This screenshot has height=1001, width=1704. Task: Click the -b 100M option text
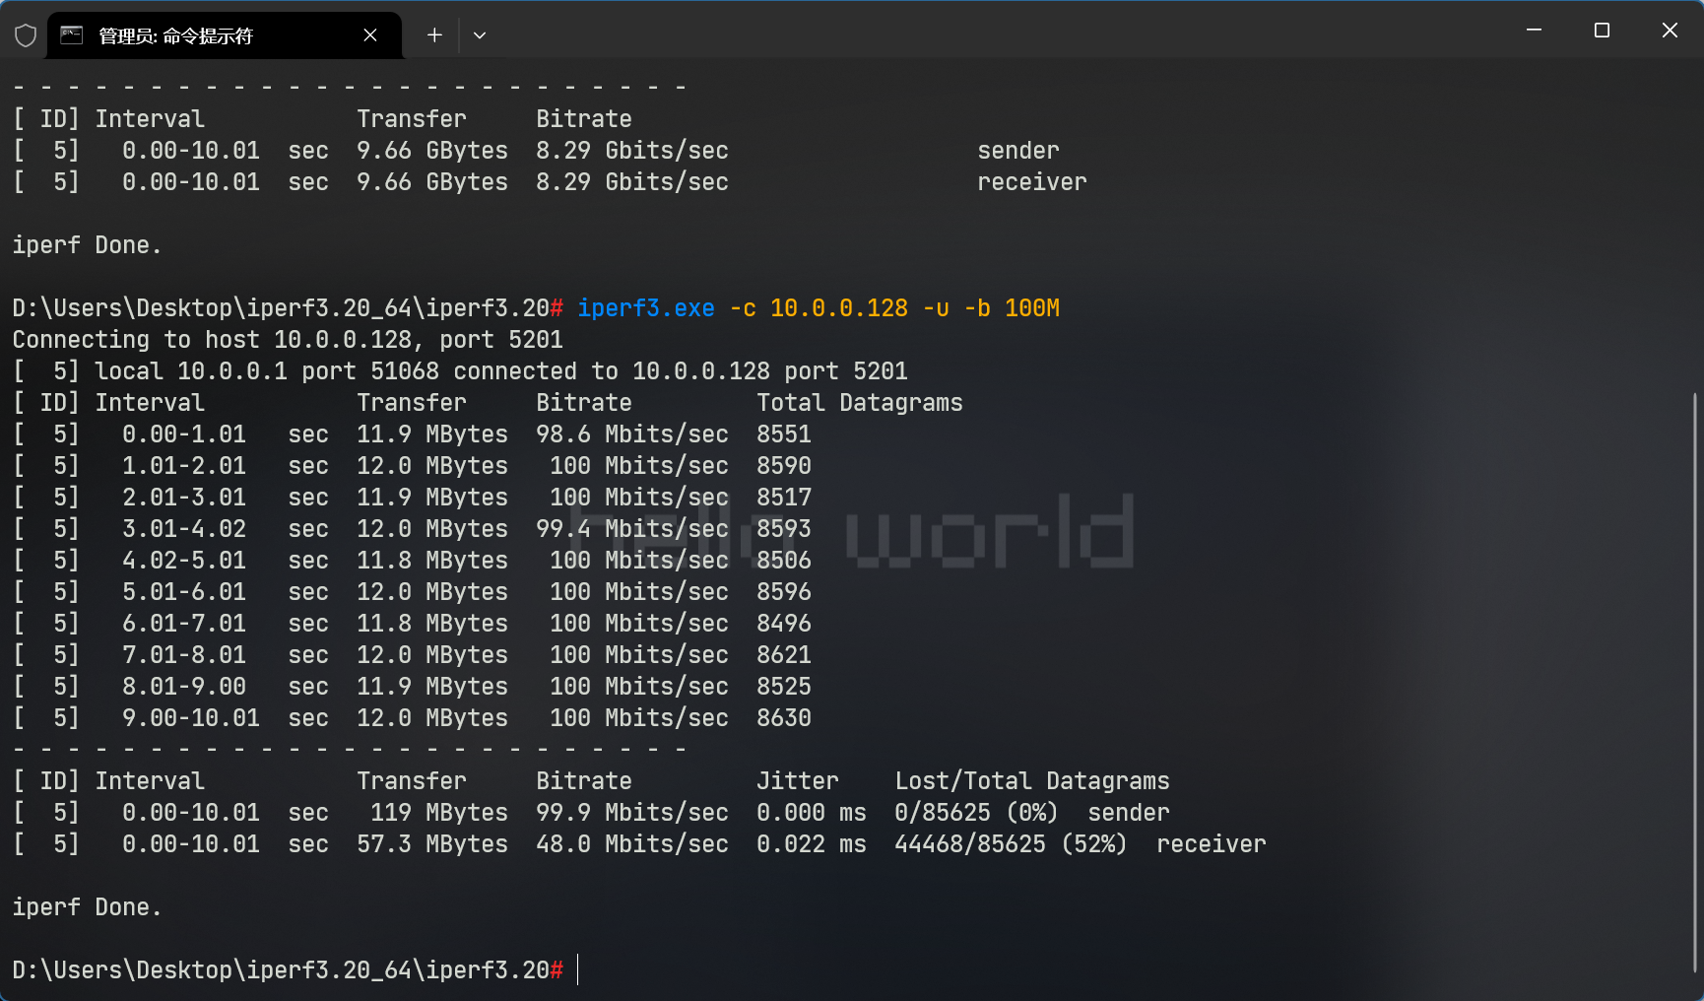(1012, 308)
